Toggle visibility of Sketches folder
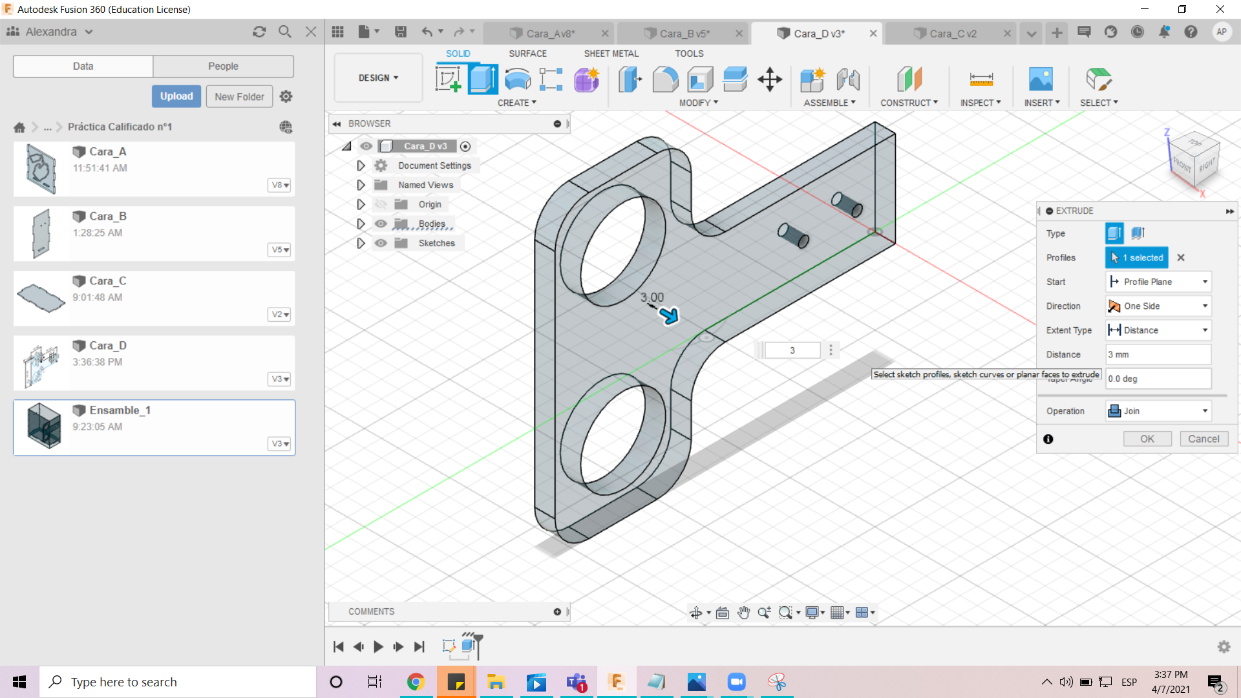Image resolution: width=1241 pixels, height=698 pixels. tap(381, 243)
